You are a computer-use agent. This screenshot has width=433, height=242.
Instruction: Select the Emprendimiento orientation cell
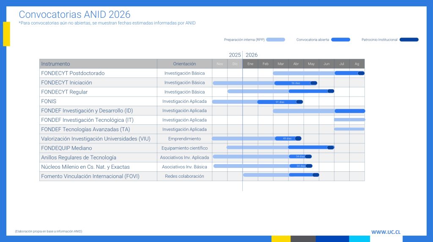[x=184, y=139]
